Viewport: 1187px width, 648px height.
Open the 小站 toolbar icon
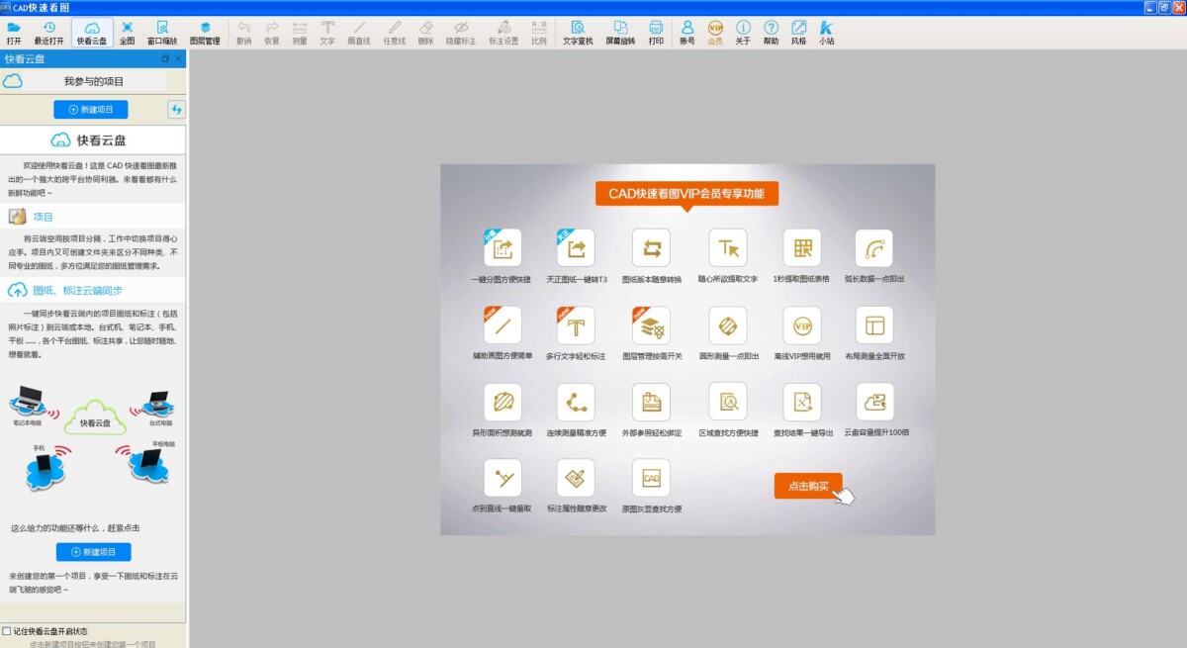827,33
